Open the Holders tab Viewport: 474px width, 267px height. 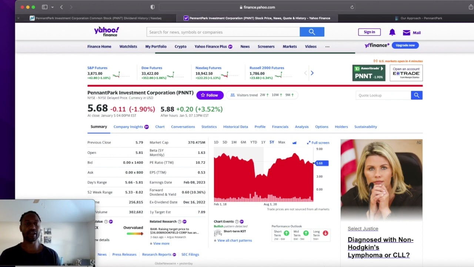point(341,127)
